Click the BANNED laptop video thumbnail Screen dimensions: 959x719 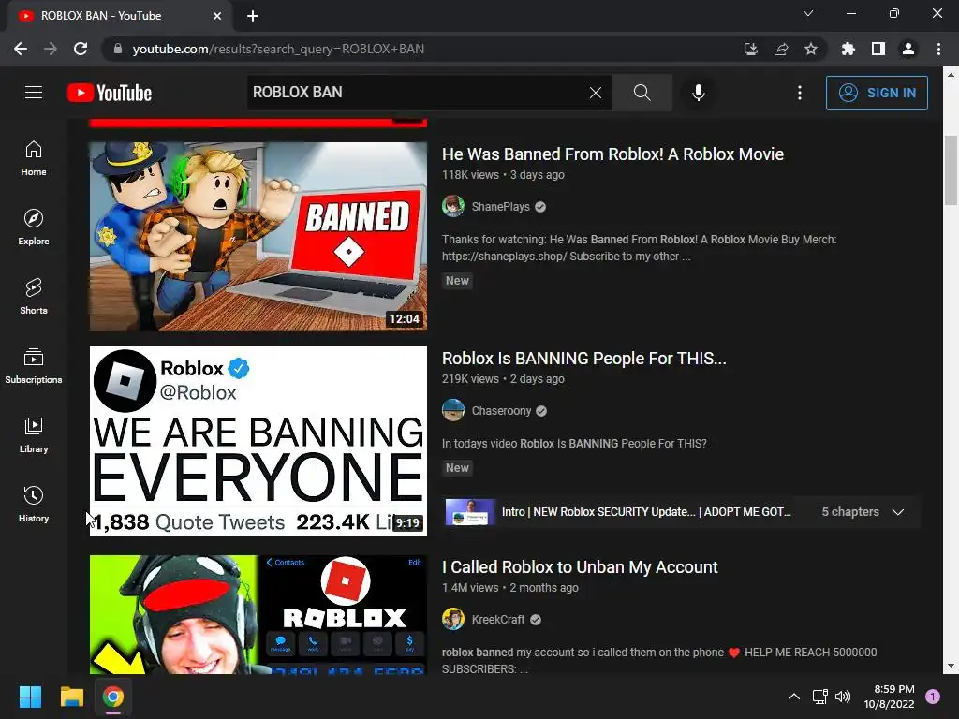pos(258,237)
